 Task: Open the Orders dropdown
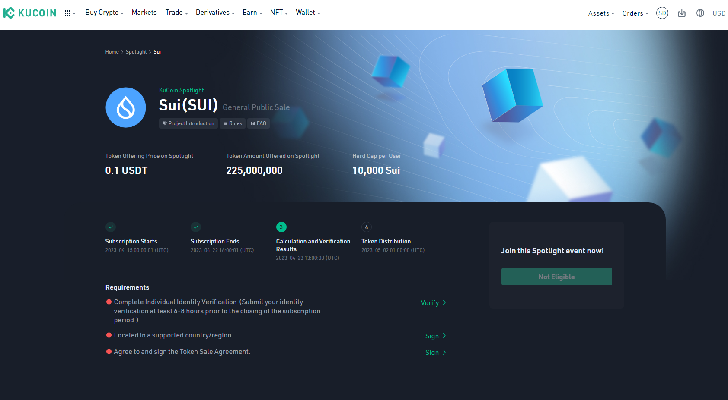(x=635, y=13)
